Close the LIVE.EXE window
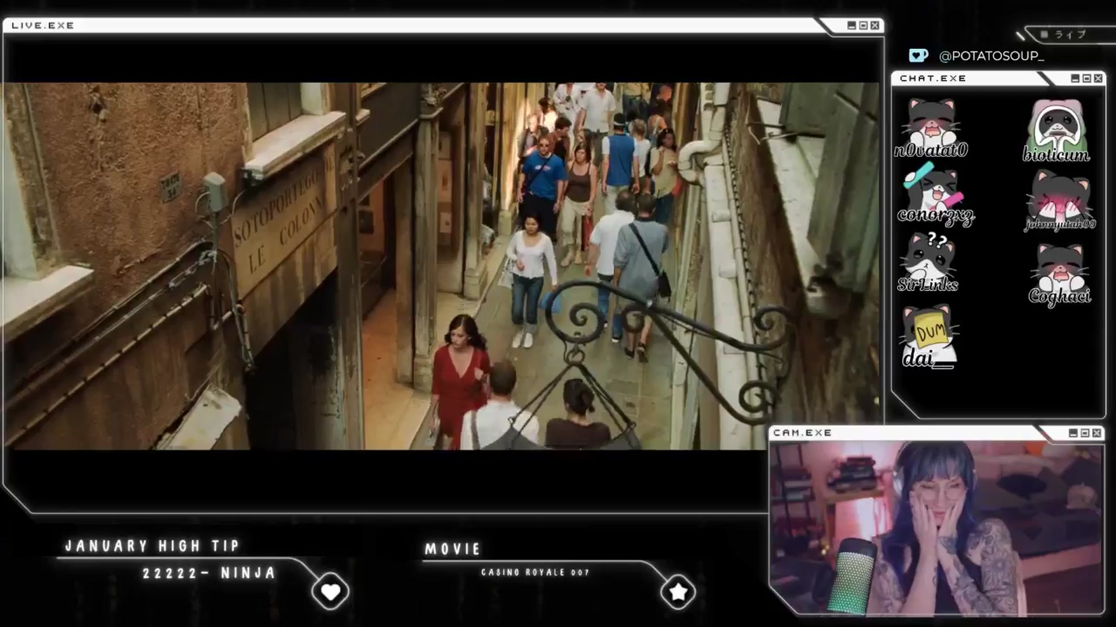The width and height of the screenshot is (1116, 627). click(875, 26)
